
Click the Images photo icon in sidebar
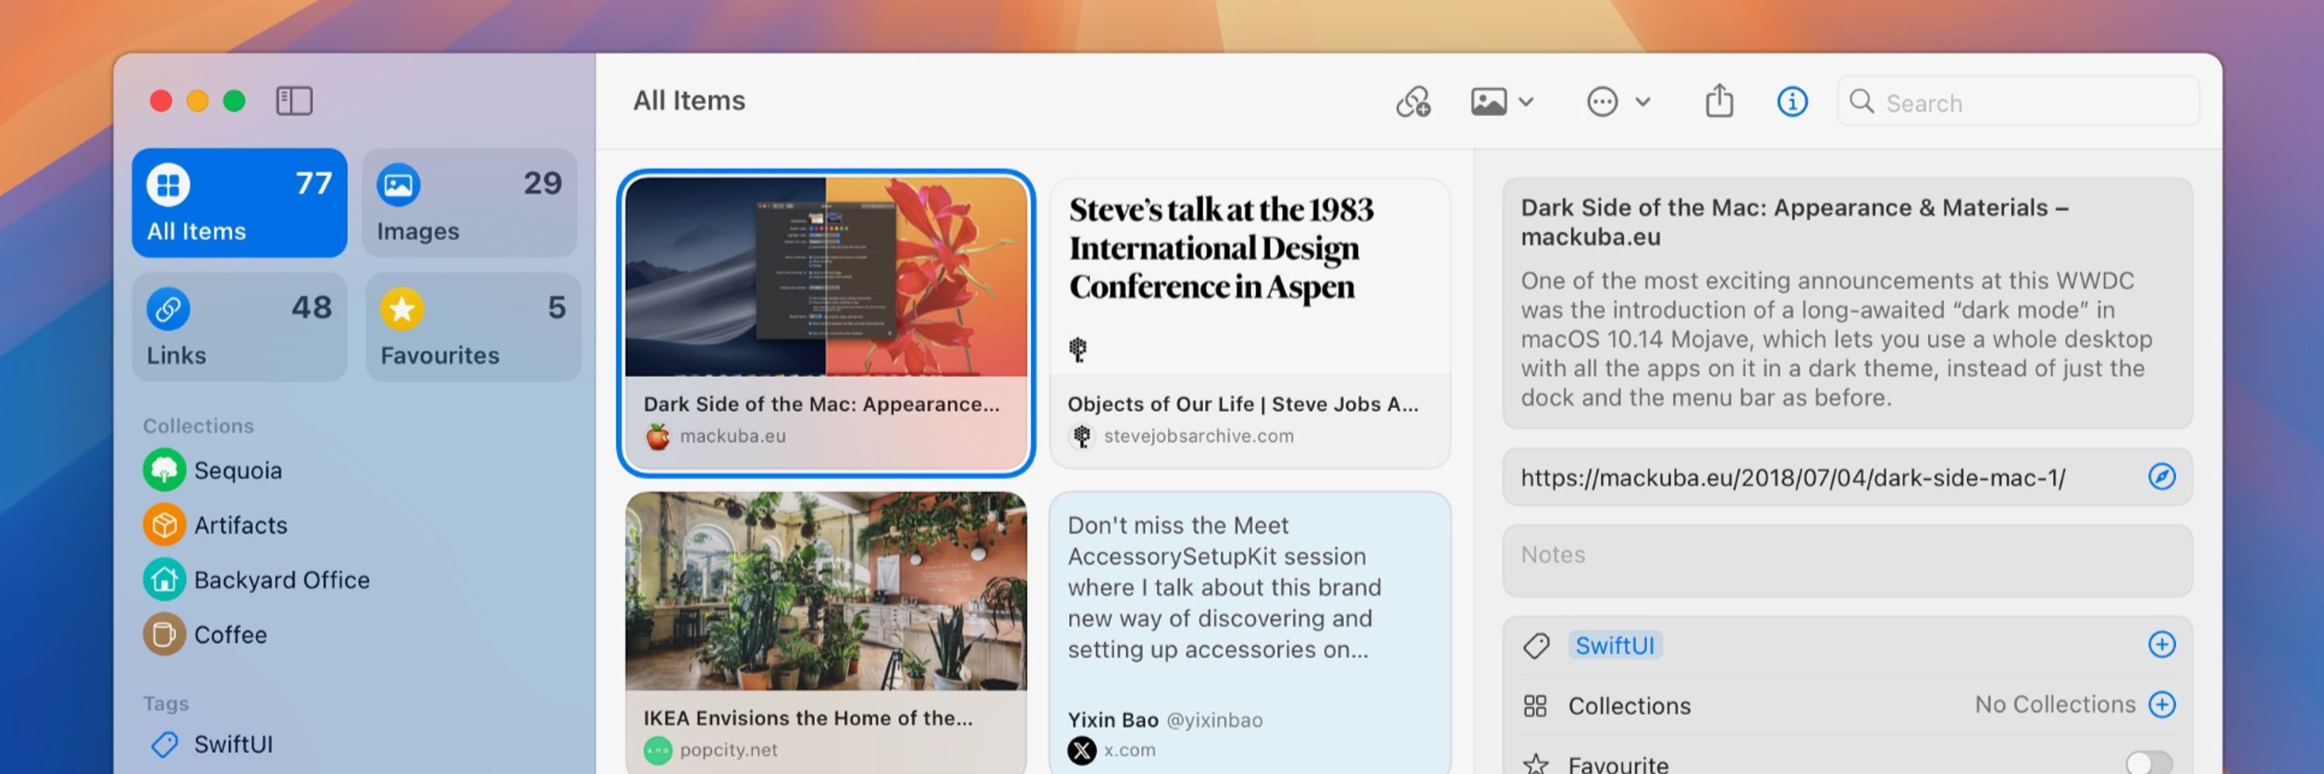tap(399, 185)
